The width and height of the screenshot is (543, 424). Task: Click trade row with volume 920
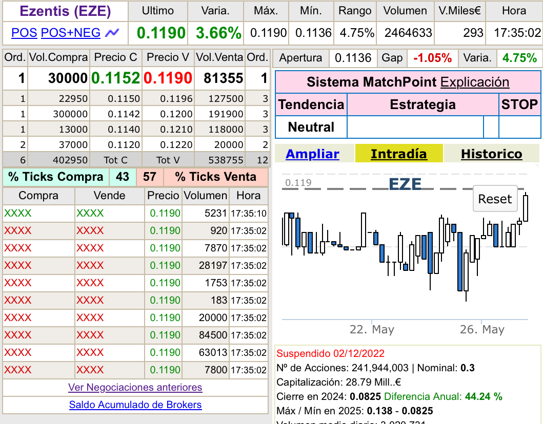click(x=135, y=230)
